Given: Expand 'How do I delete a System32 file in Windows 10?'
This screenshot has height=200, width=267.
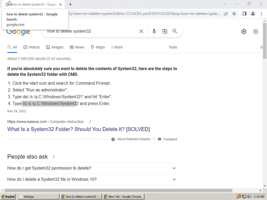Looking at the screenshot, I should pyautogui.click(x=92, y=179).
